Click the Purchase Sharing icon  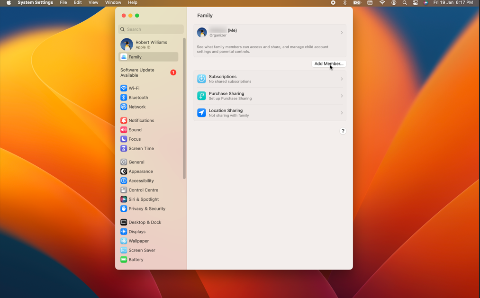[201, 96]
